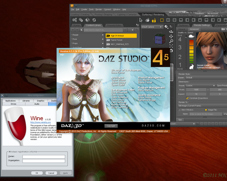The height and width of the screenshot is (181, 227).
Task: Click the forward arrow in Content Library
Action: pos(77,30)
